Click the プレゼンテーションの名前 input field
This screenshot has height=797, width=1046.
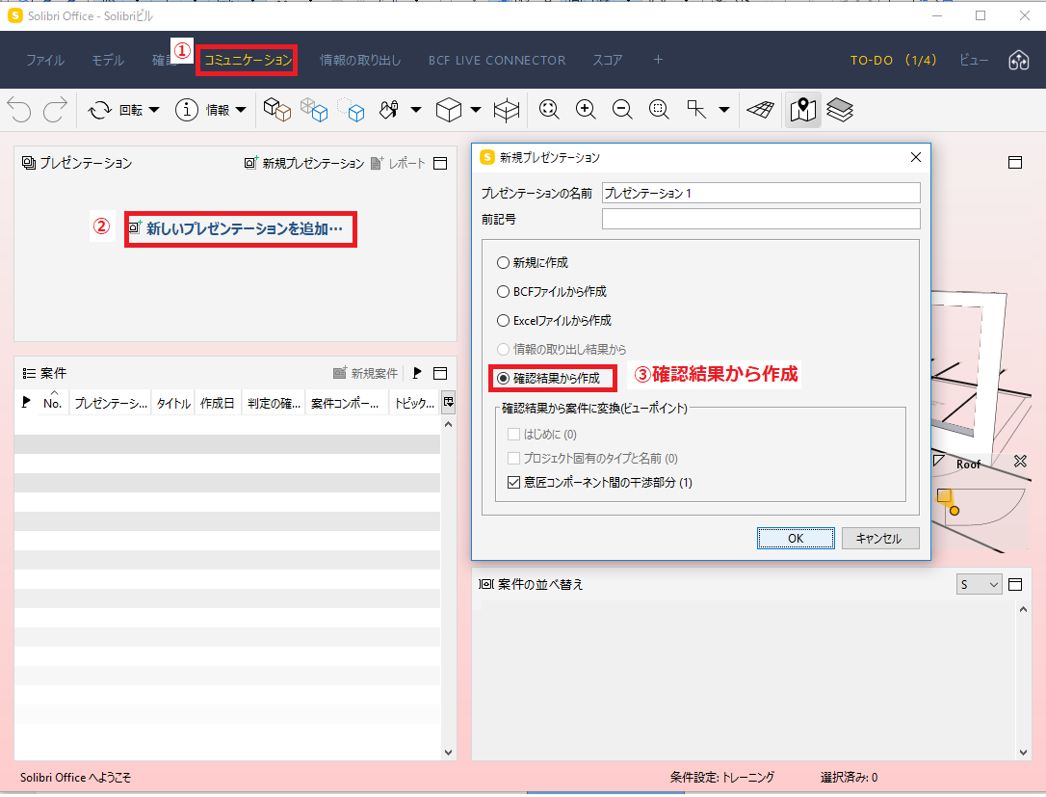coord(761,193)
